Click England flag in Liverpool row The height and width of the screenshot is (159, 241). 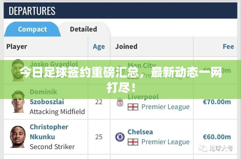click(133, 107)
